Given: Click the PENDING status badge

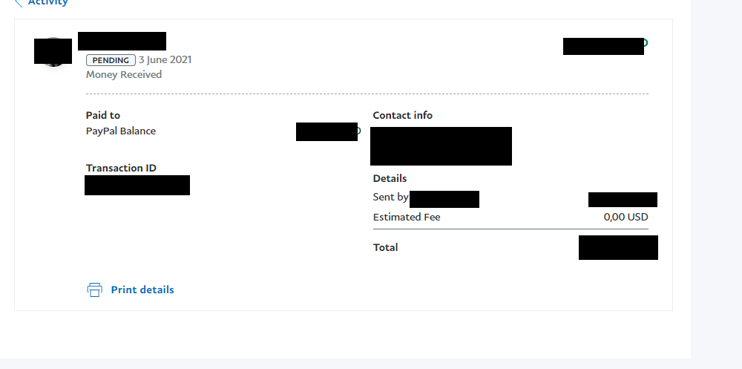Looking at the screenshot, I should click(111, 60).
